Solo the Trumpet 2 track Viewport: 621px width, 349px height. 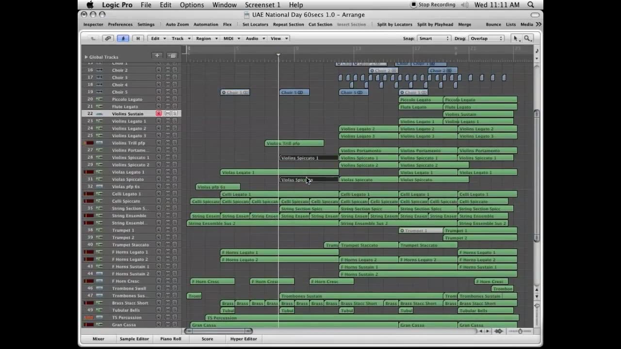(x=175, y=238)
